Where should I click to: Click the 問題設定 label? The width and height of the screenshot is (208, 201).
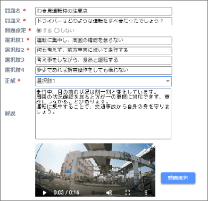(15, 30)
